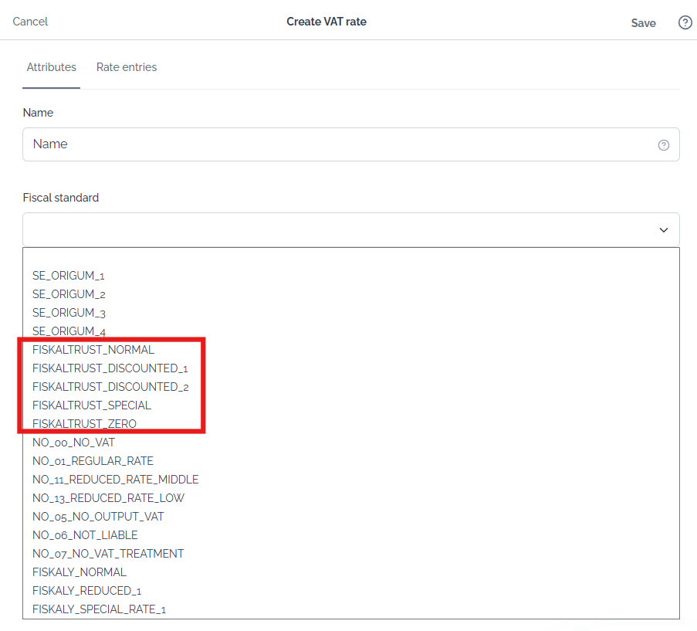Cancel creating the VAT rate
This screenshot has height=631, width=697.
click(30, 22)
